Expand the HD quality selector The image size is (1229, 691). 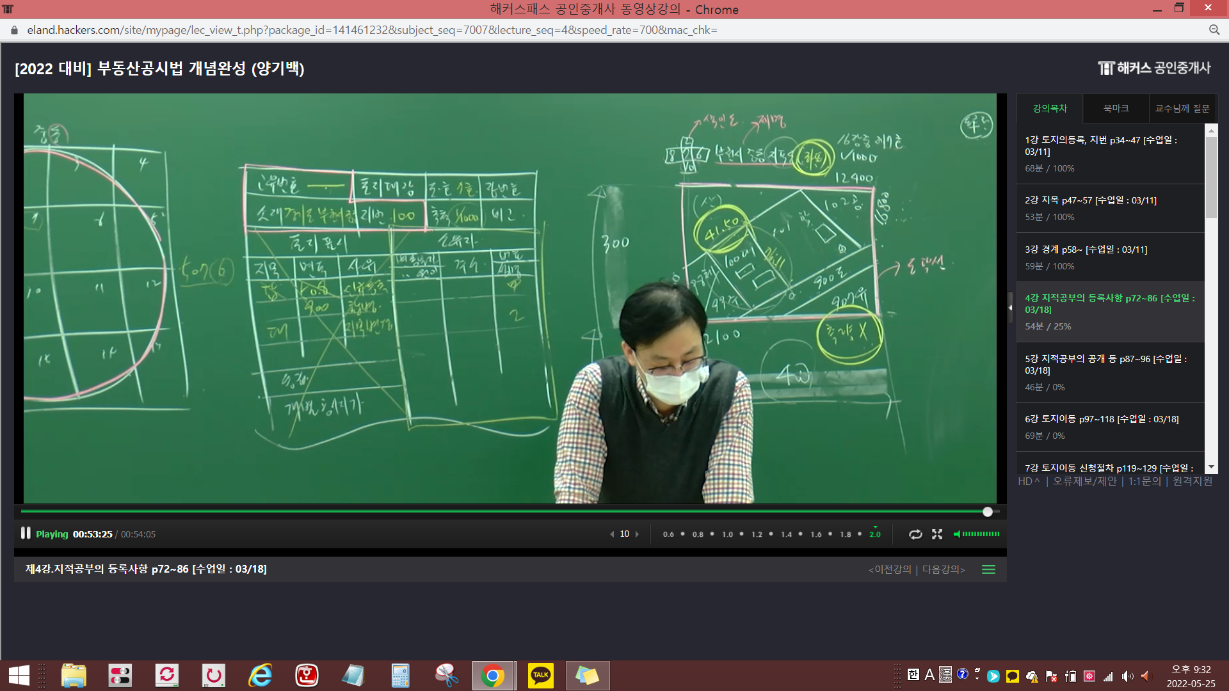(1028, 481)
